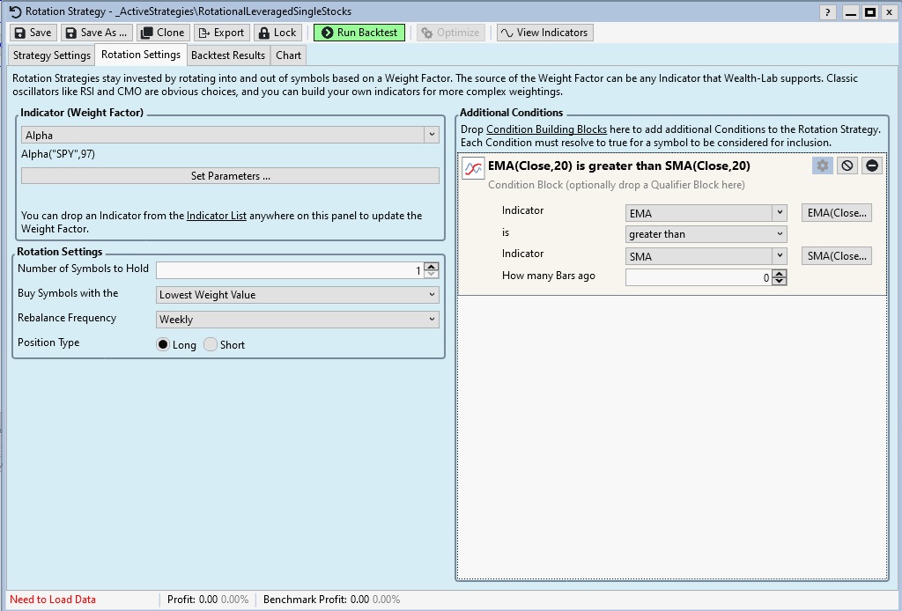Click Set Parameters button
This screenshot has height=611, width=902.
pos(230,176)
